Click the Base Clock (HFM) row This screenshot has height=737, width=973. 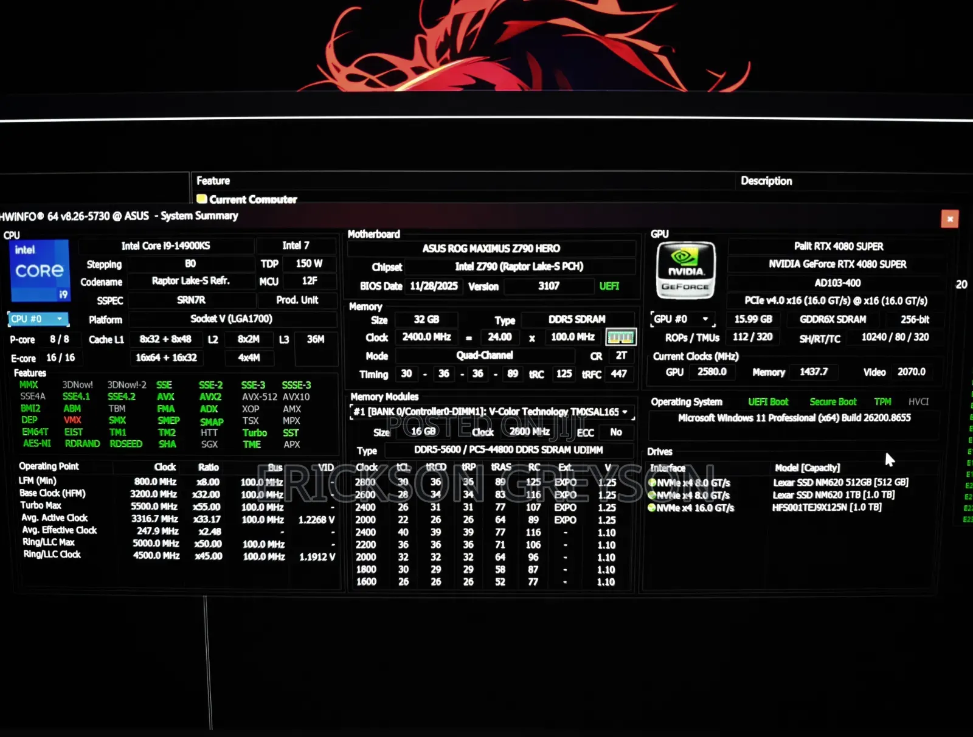tap(176, 494)
